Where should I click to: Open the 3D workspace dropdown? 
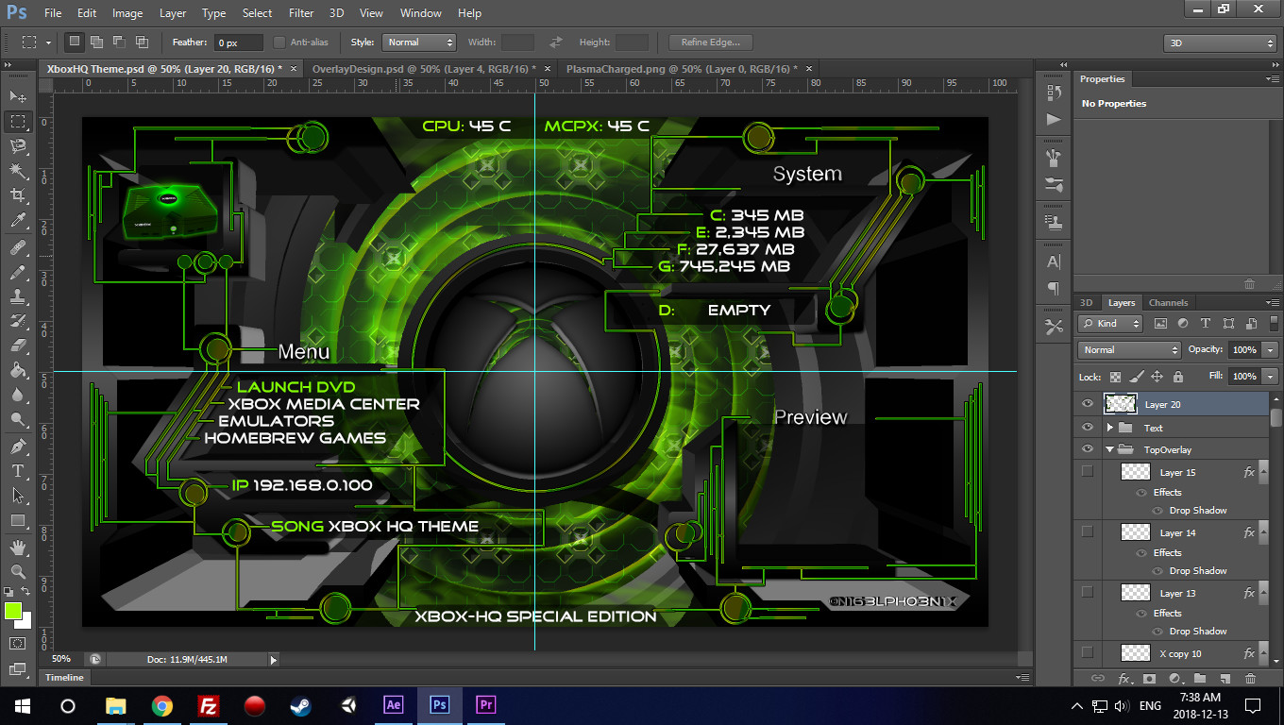coord(1220,42)
